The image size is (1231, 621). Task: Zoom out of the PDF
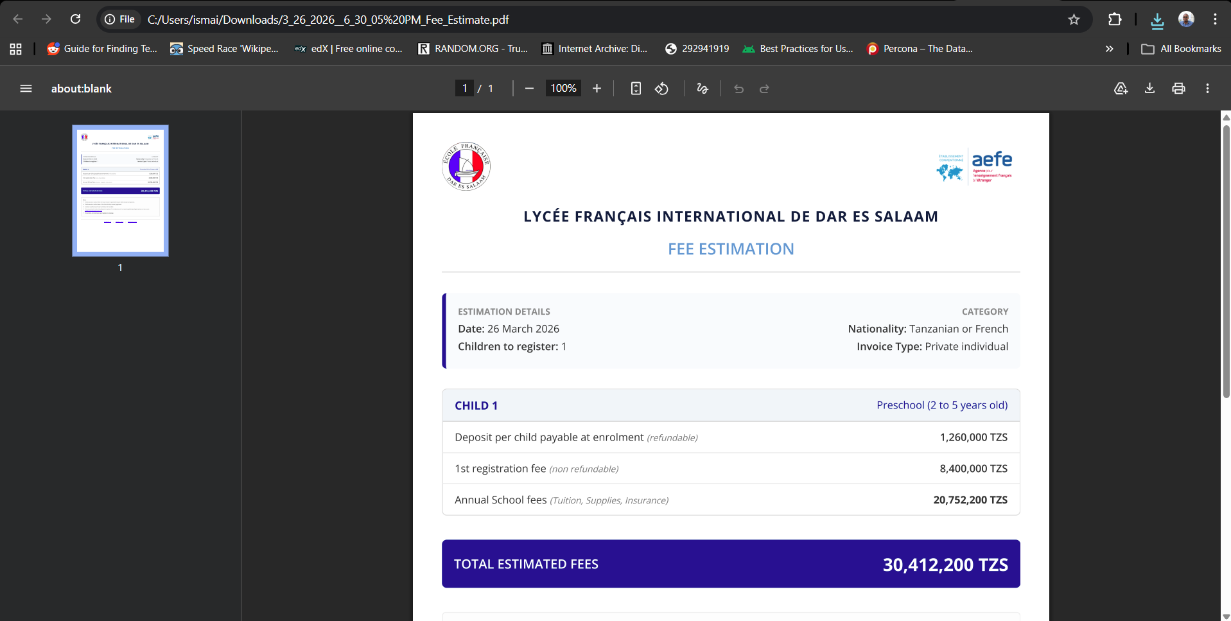tap(529, 89)
